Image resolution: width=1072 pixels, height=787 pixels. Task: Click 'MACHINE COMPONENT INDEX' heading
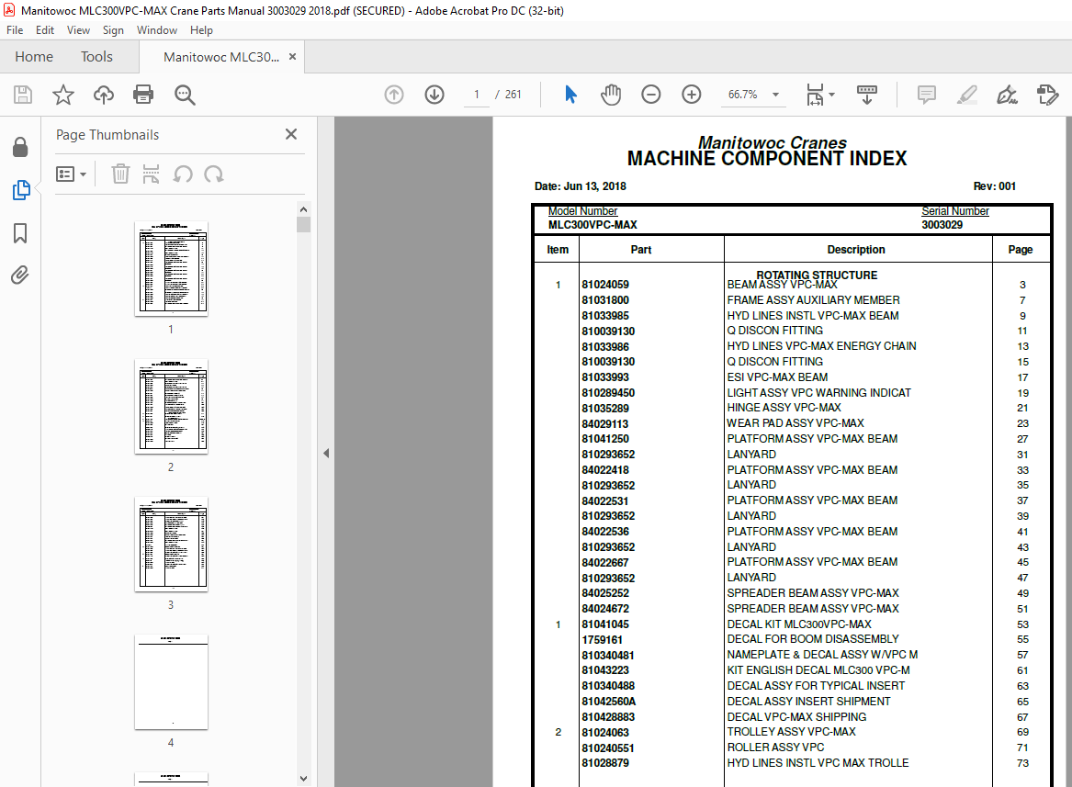pos(766,159)
